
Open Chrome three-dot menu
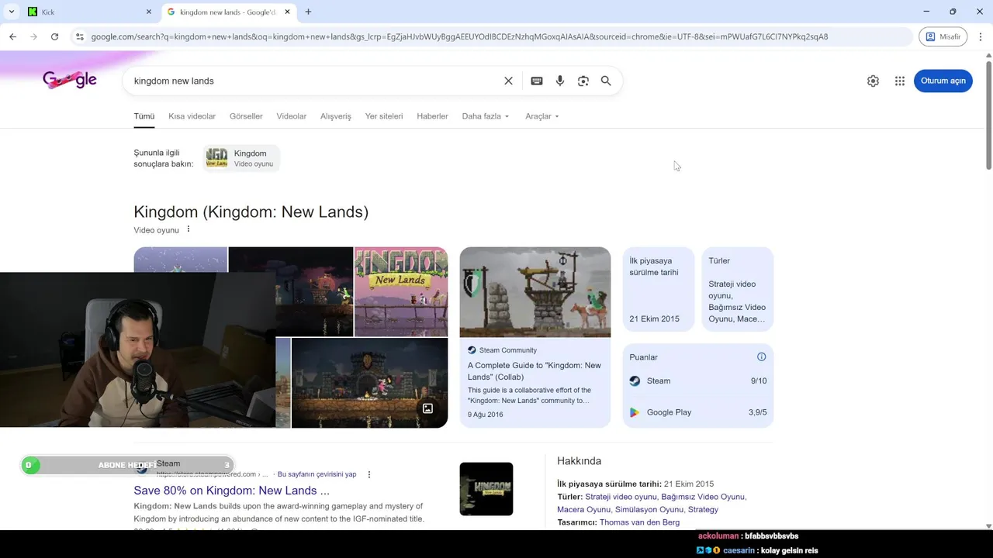click(981, 36)
